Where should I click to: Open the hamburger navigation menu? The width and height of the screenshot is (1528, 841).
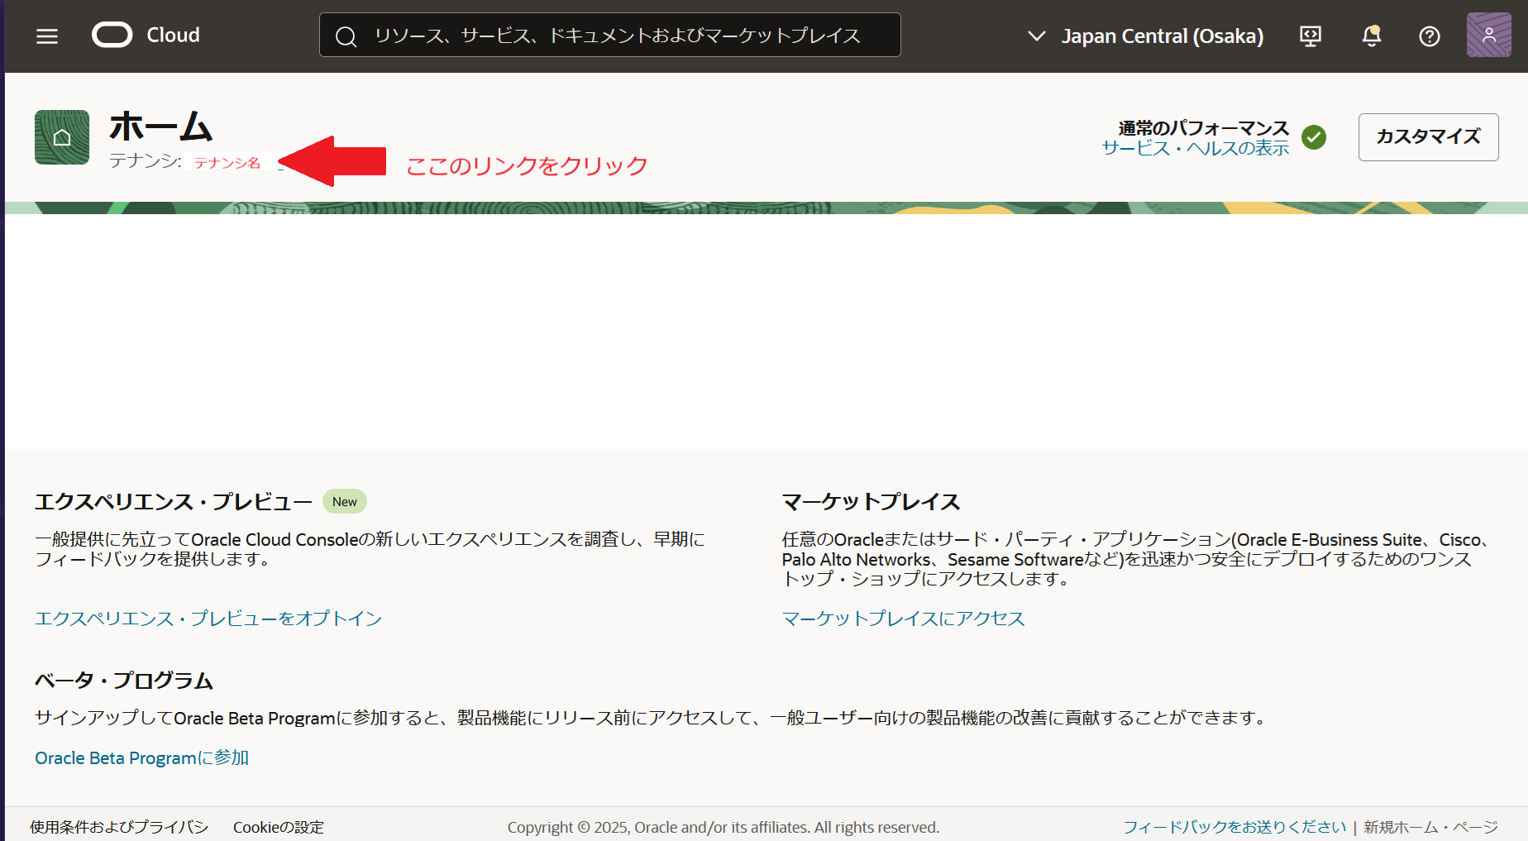47,36
